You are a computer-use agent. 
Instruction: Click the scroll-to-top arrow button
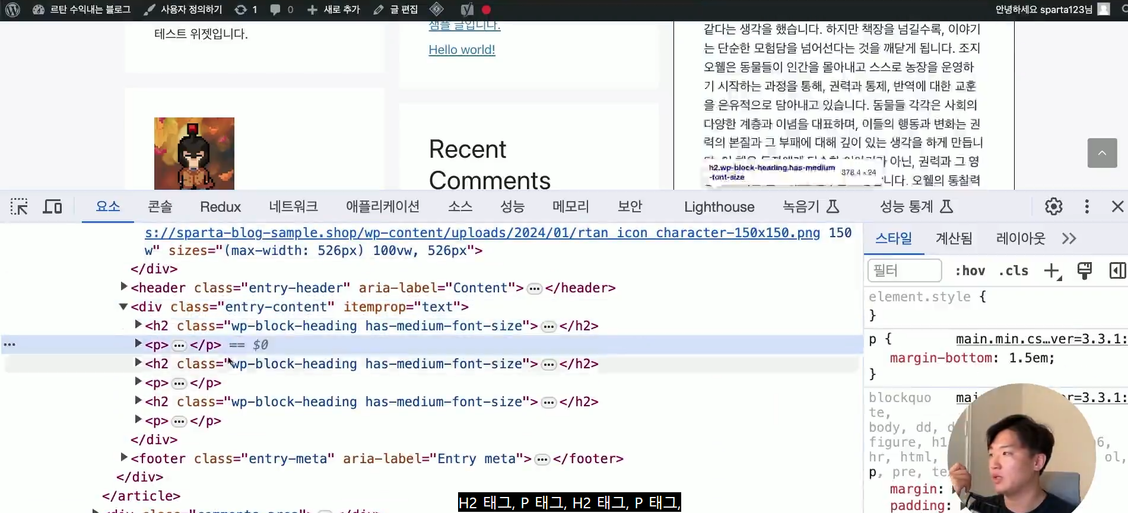[1102, 153]
